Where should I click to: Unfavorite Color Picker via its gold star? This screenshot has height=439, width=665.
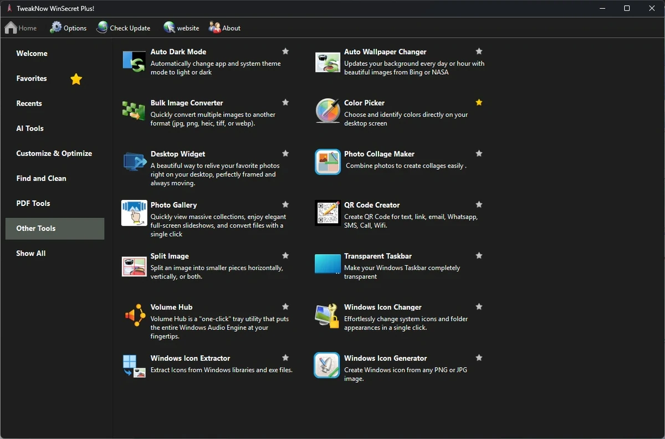pyautogui.click(x=479, y=102)
